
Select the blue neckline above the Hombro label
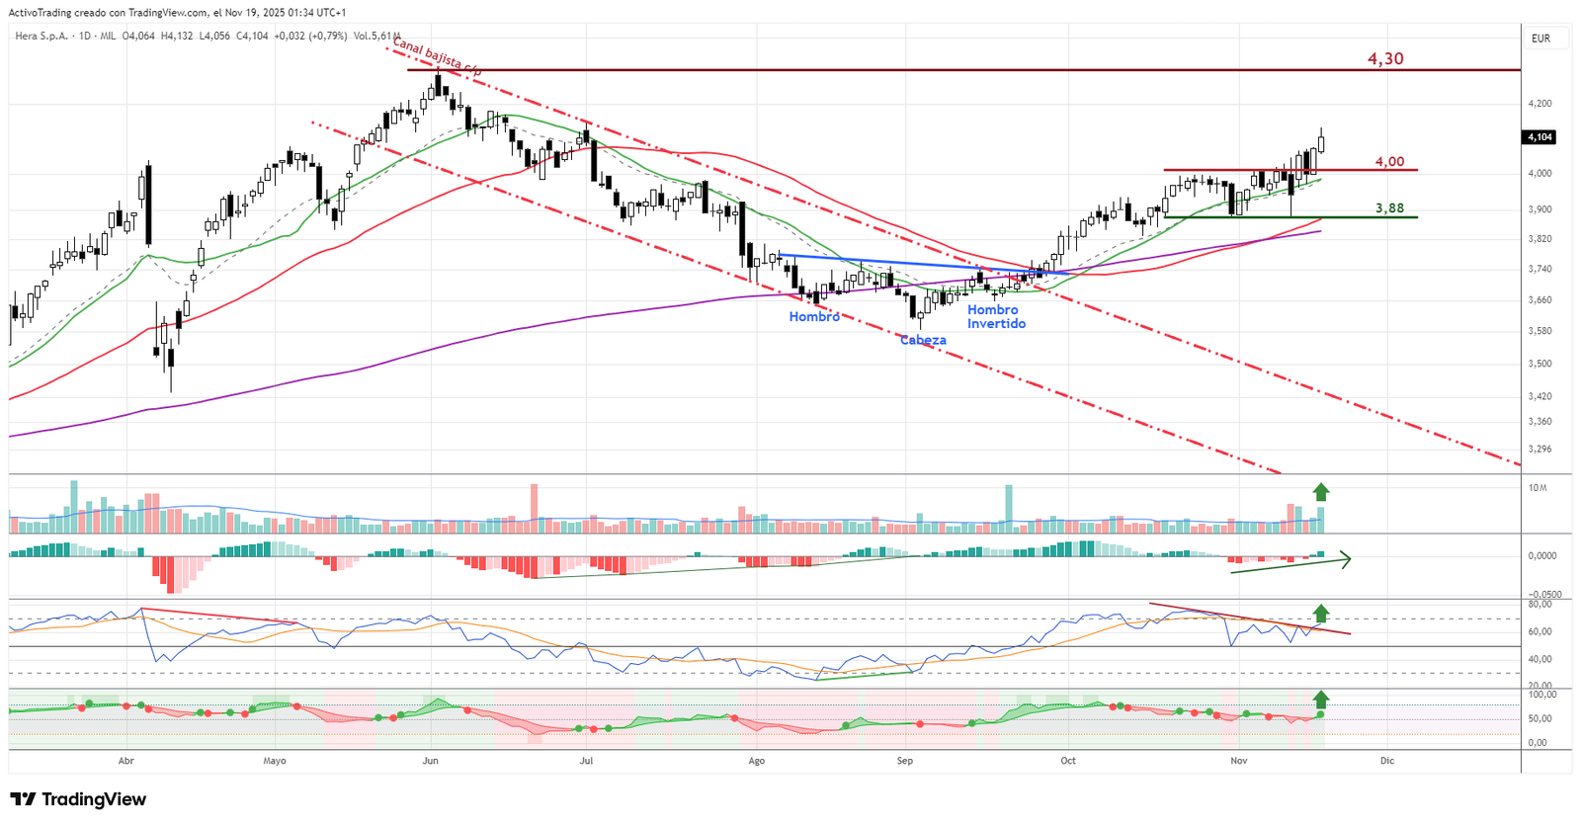click(x=889, y=263)
